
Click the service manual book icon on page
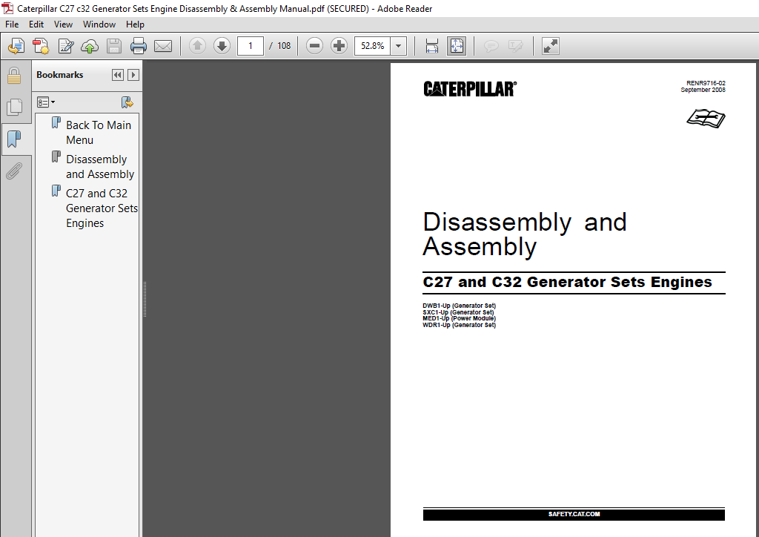706,119
